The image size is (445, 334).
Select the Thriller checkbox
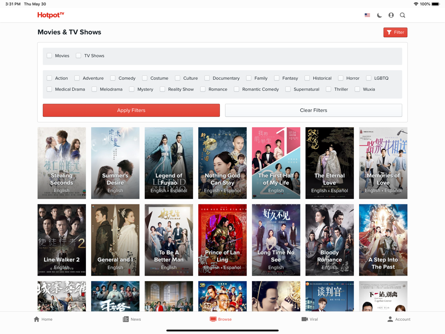(329, 89)
